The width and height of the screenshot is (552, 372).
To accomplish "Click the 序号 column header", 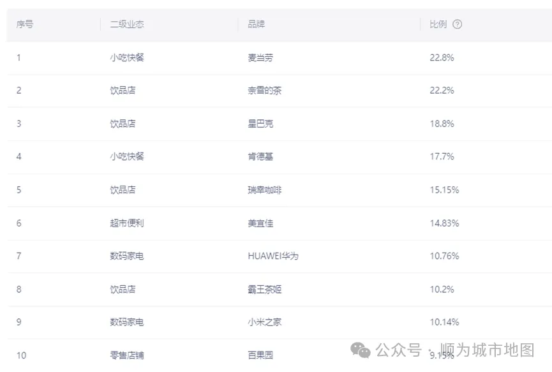I will coord(25,24).
